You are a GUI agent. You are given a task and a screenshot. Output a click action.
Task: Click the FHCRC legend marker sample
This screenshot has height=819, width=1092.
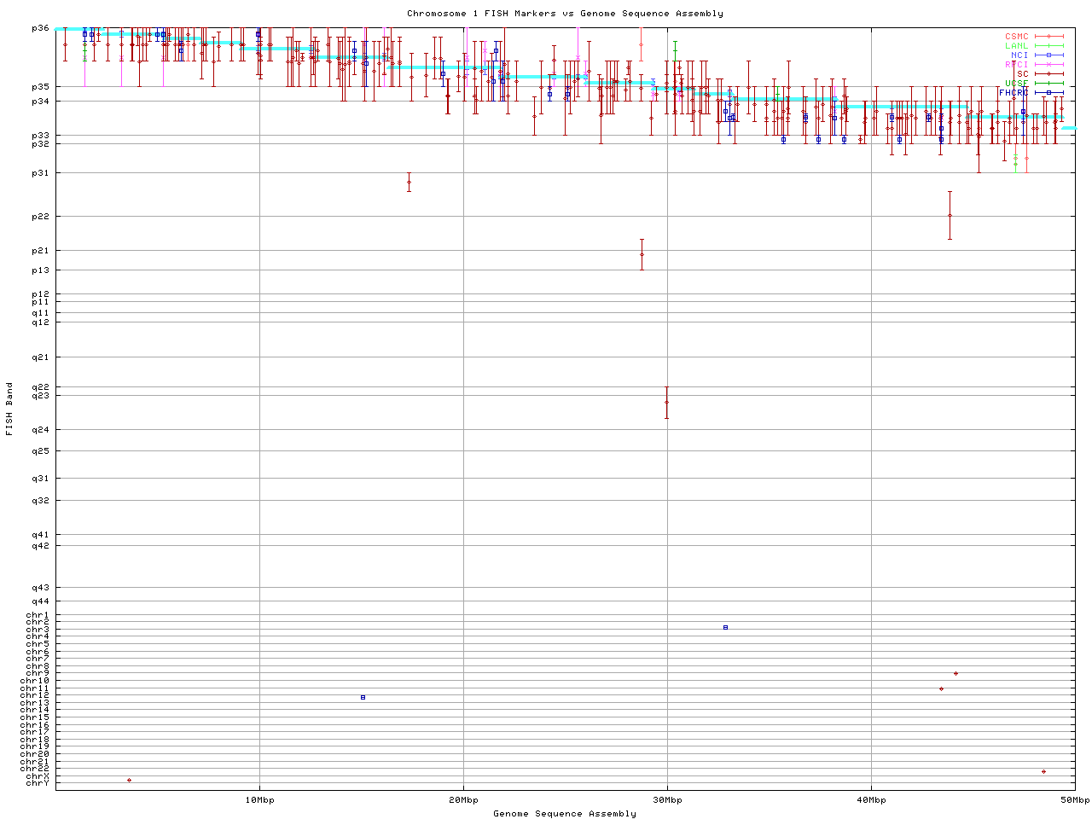tap(1048, 93)
